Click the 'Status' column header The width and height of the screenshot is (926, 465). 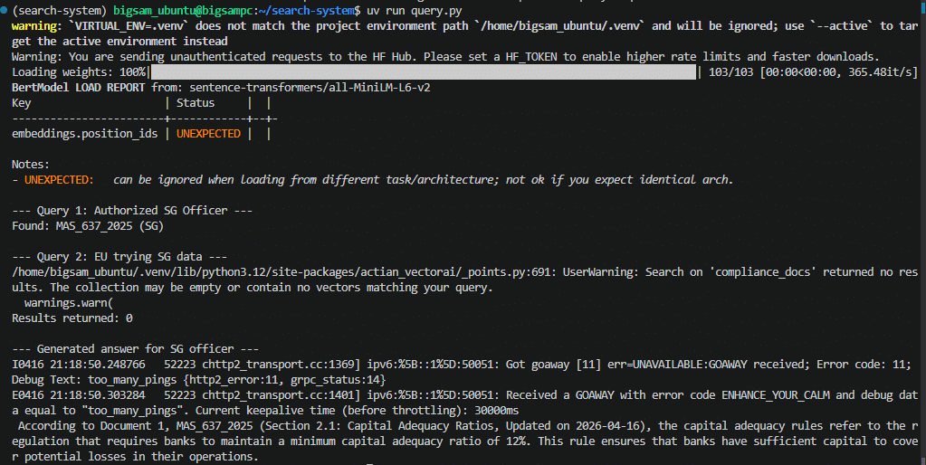pos(196,102)
